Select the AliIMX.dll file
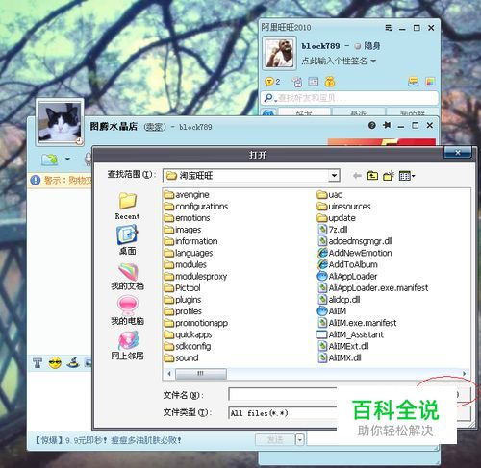This screenshot has width=481, height=468. click(x=340, y=357)
